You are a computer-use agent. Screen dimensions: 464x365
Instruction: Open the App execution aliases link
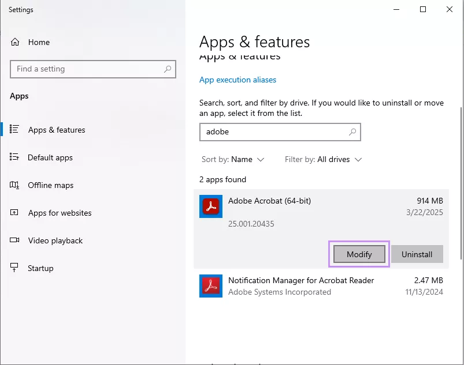click(237, 80)
